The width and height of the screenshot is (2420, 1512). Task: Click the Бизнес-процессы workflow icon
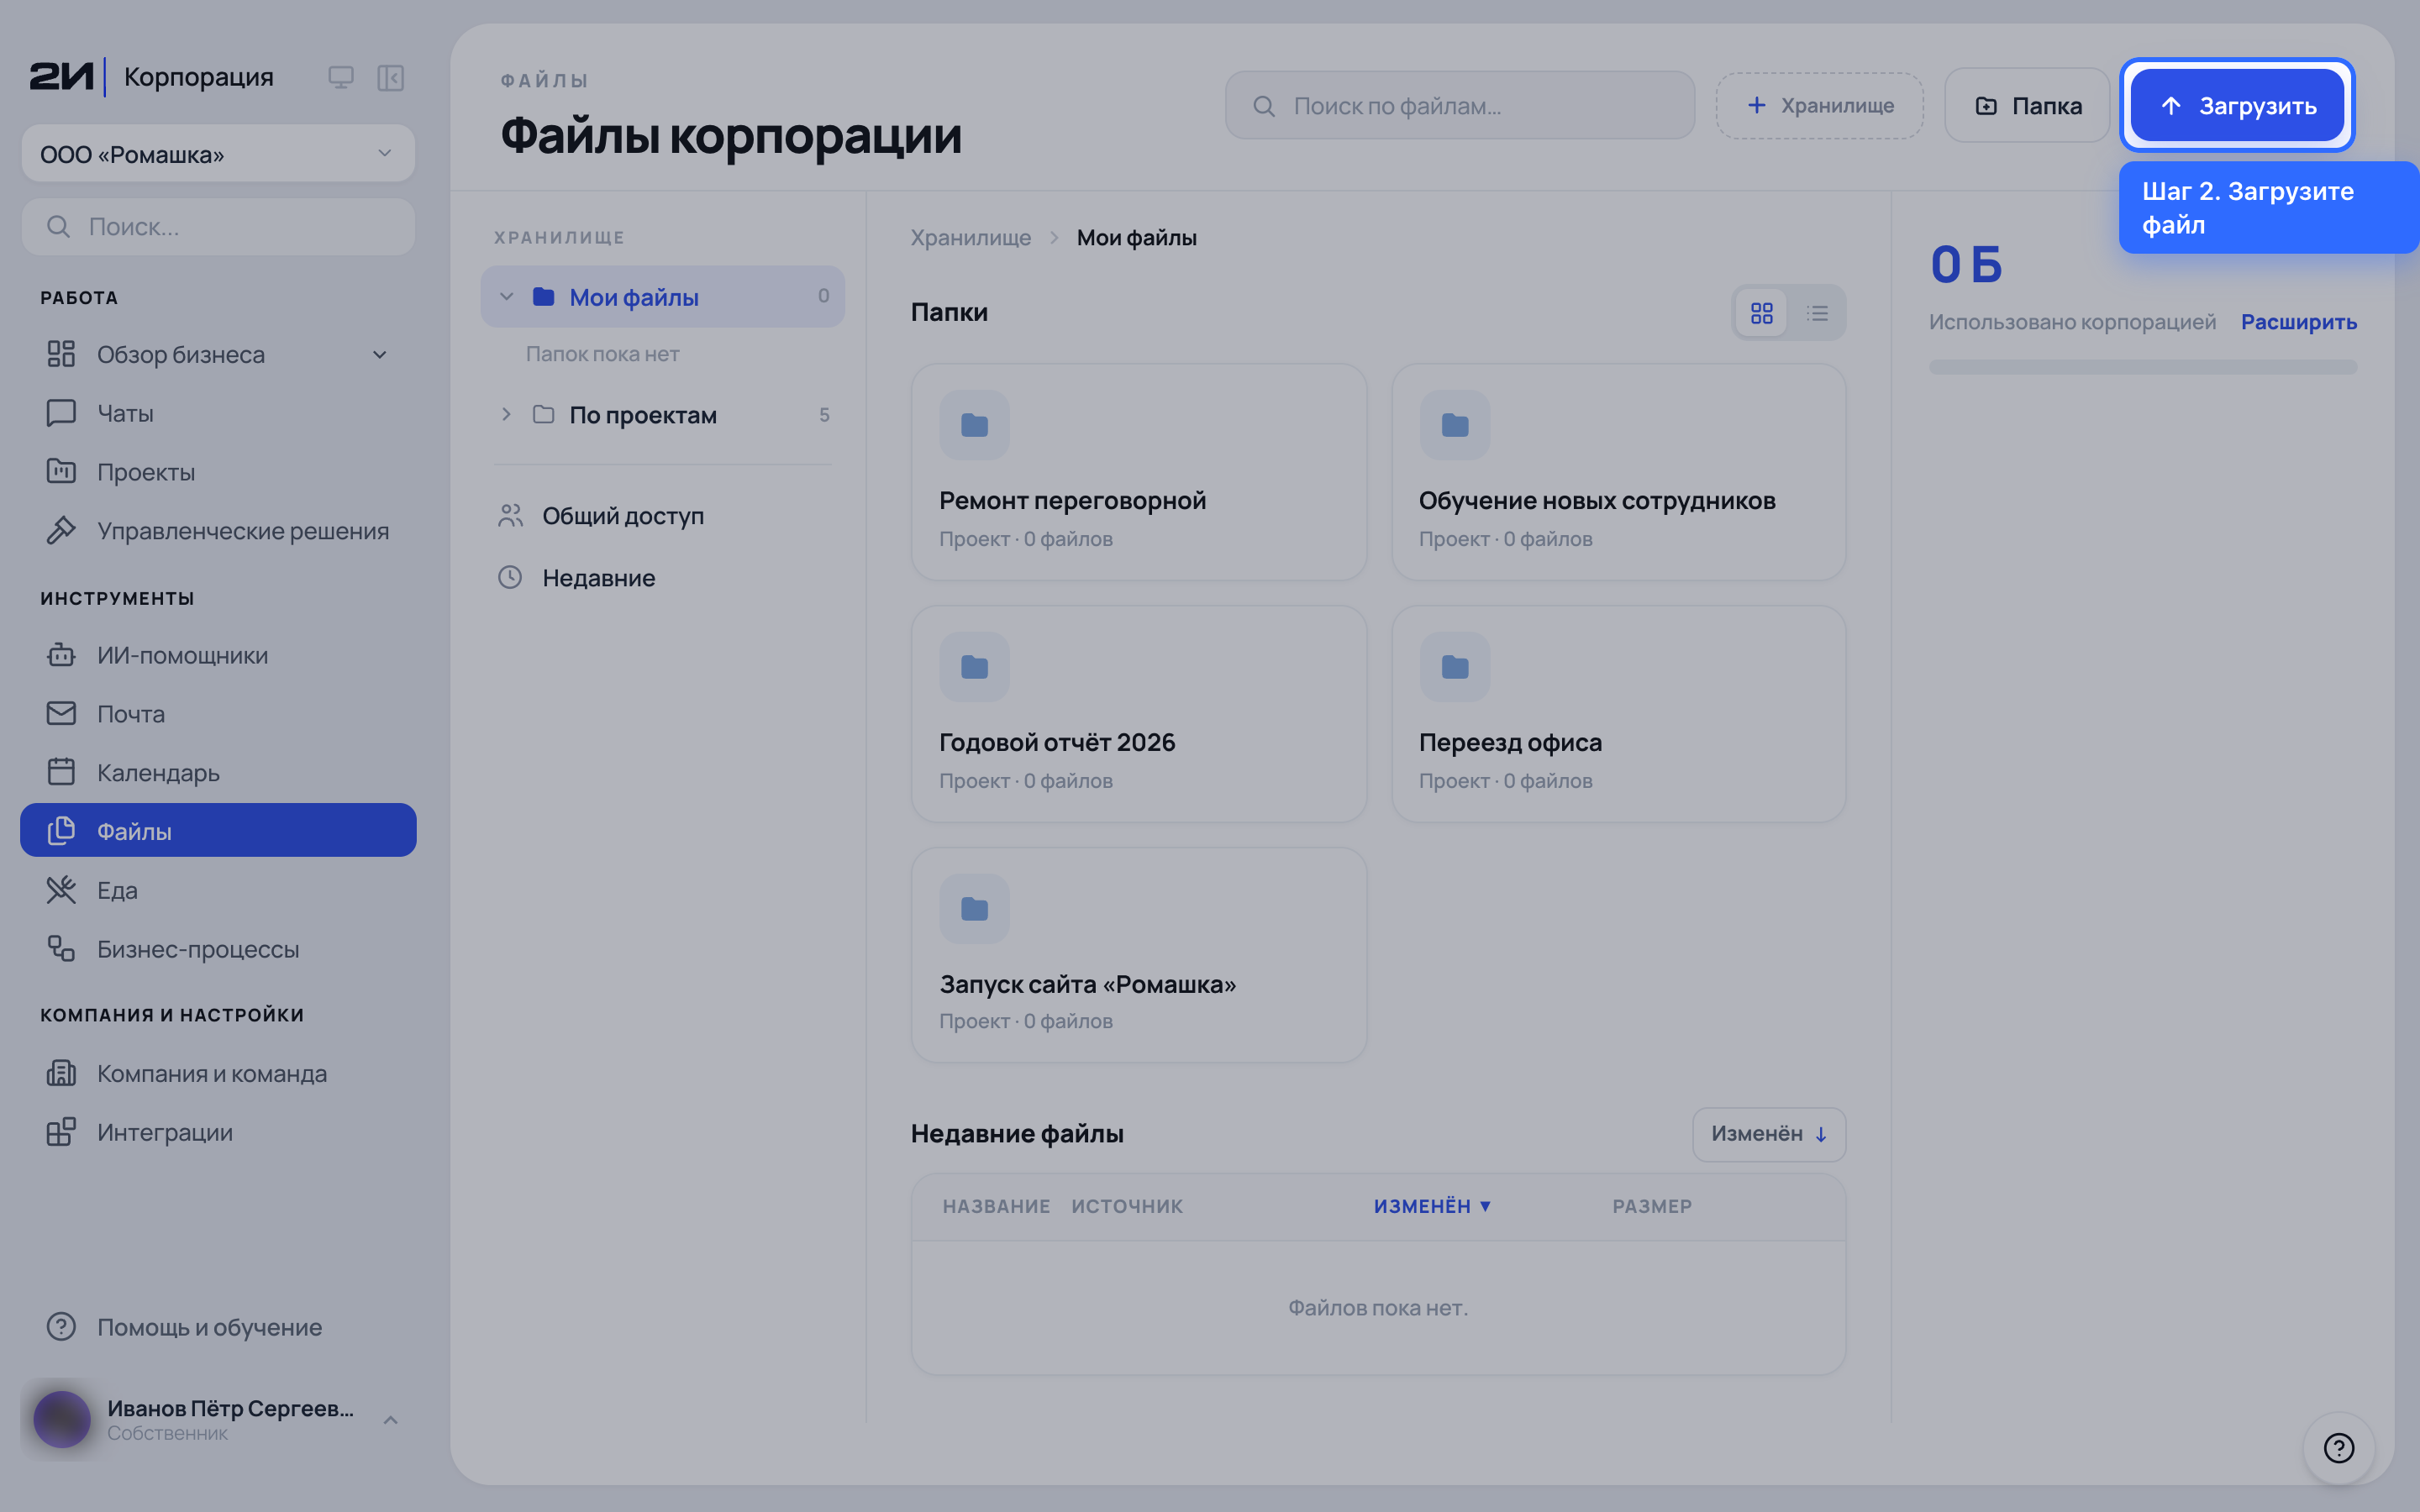[61, 949]
